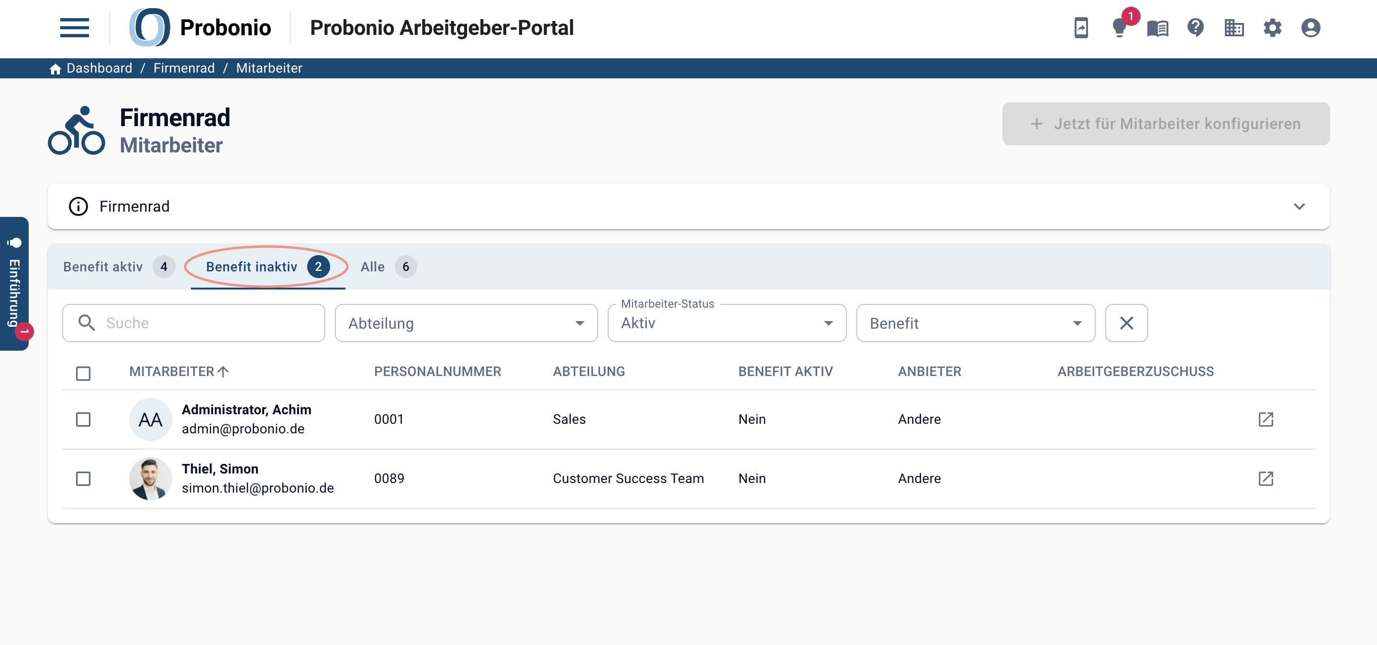Click Andere in Achim Administrator's row
1377x645 pixels.
[x=919, y=419]
